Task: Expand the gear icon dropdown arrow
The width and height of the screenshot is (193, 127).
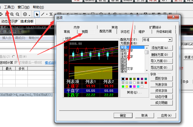Action: pyautogui.click(x=29, y=15)
